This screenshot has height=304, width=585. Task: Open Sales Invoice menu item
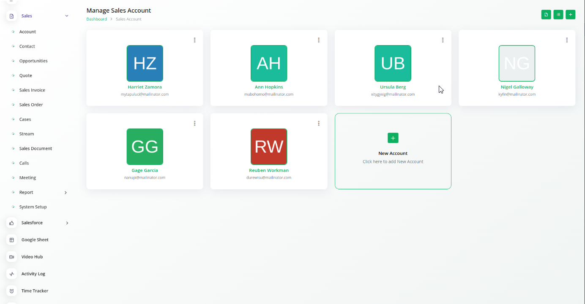(x=32, y=90)
